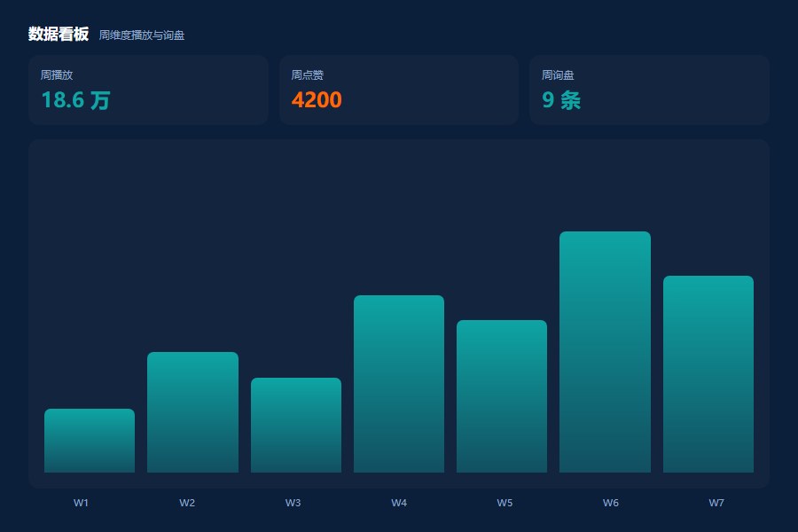Click the subtitle 周维度播放与询盘

(x=142, y=35)
